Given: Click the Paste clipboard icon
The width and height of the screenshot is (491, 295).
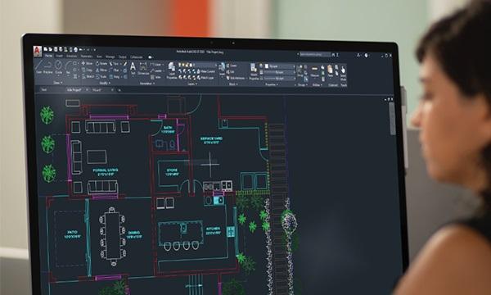Looking at the screenshot, I should [330, 70].
